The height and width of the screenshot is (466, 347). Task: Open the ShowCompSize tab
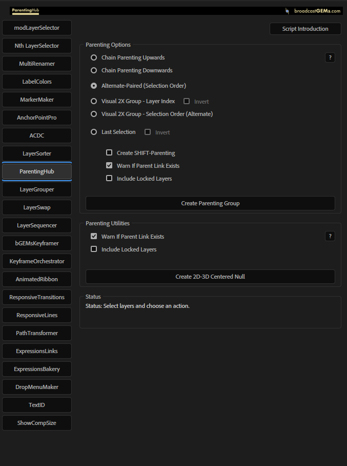pos(37,423)
